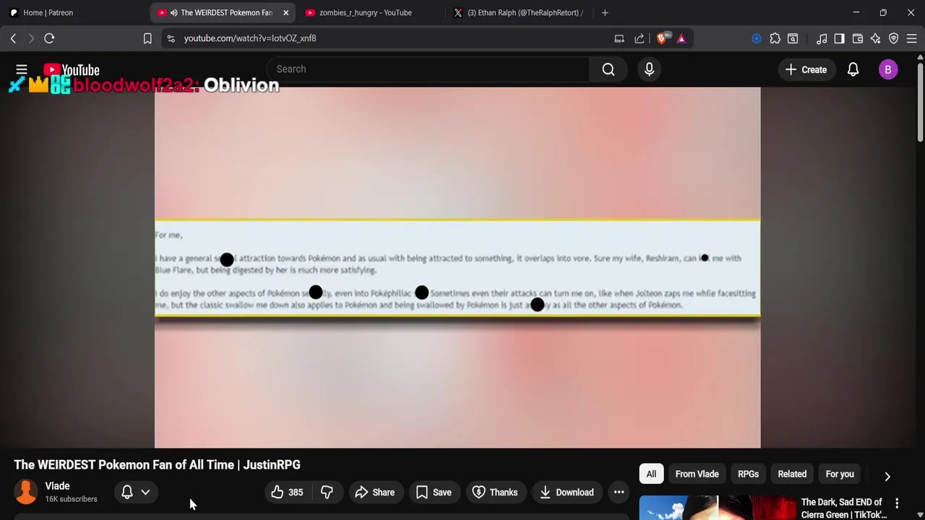Select the From Vlade chip

click(x=697, y=474)
